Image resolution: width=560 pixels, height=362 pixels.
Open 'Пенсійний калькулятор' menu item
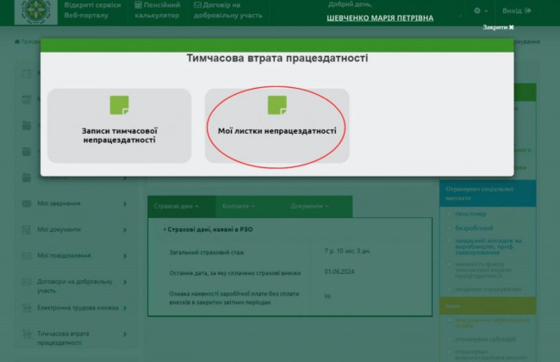[157, 10]
